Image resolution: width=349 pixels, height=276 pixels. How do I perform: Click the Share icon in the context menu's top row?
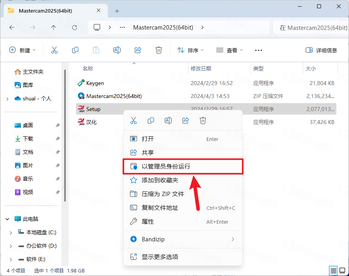[x=186, y=120]
